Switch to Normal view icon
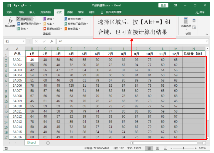Image resolution: width=214 pixels, height=153 pixels. tap(149, 148)
